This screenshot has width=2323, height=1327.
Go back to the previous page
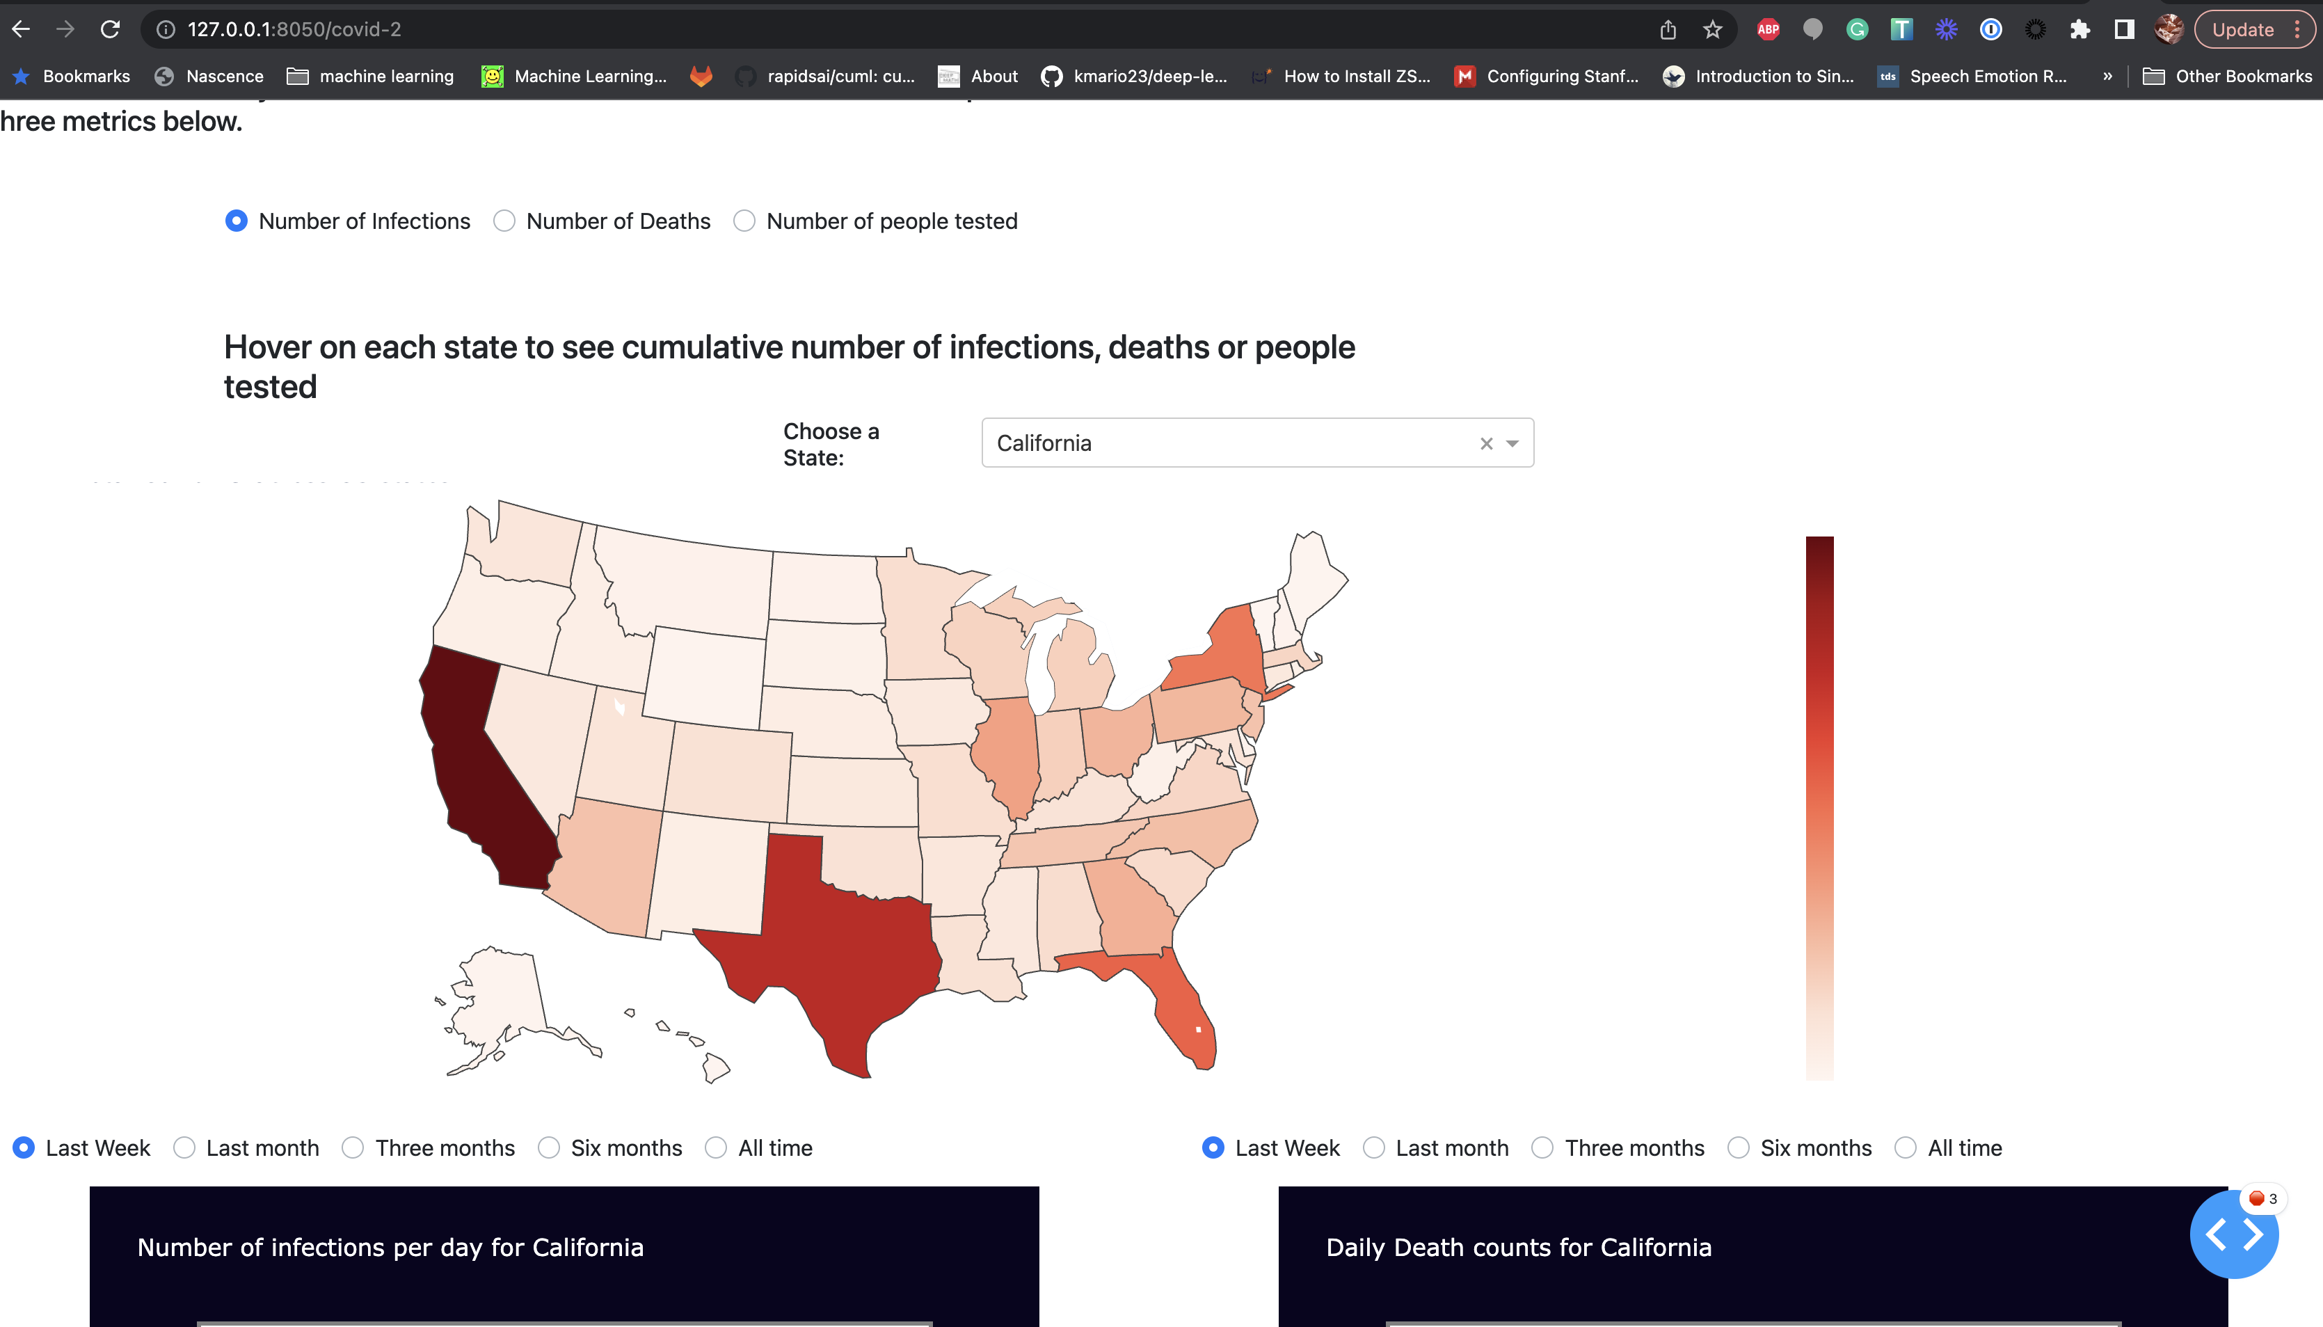tap(21, 29)
